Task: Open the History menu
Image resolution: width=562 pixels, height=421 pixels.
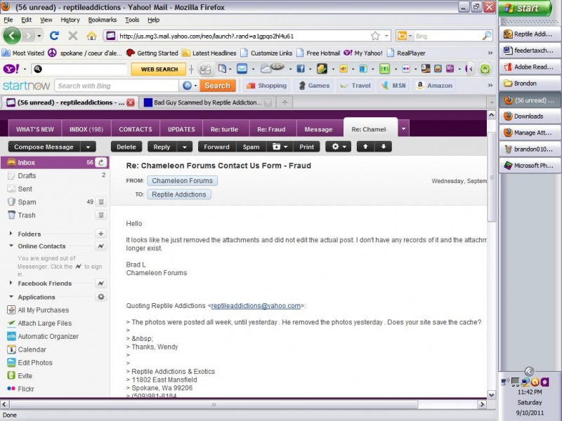Action: coord(70,20)
